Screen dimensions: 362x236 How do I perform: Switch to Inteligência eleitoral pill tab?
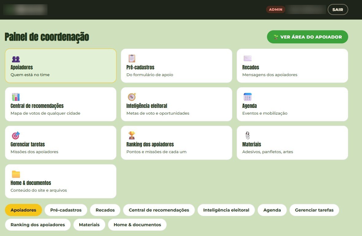pos(226,210)
